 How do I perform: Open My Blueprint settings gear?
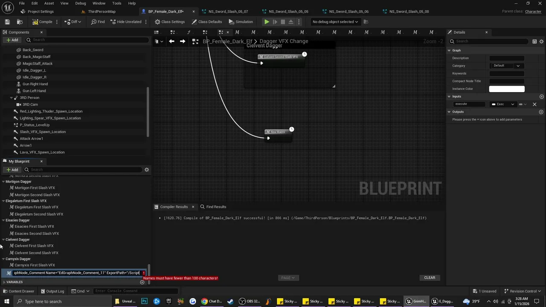coord(147,170)
